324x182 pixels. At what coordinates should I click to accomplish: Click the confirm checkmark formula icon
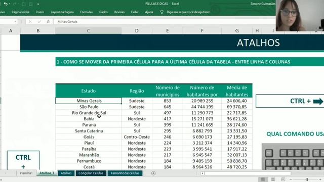click(x=39, y=21)
